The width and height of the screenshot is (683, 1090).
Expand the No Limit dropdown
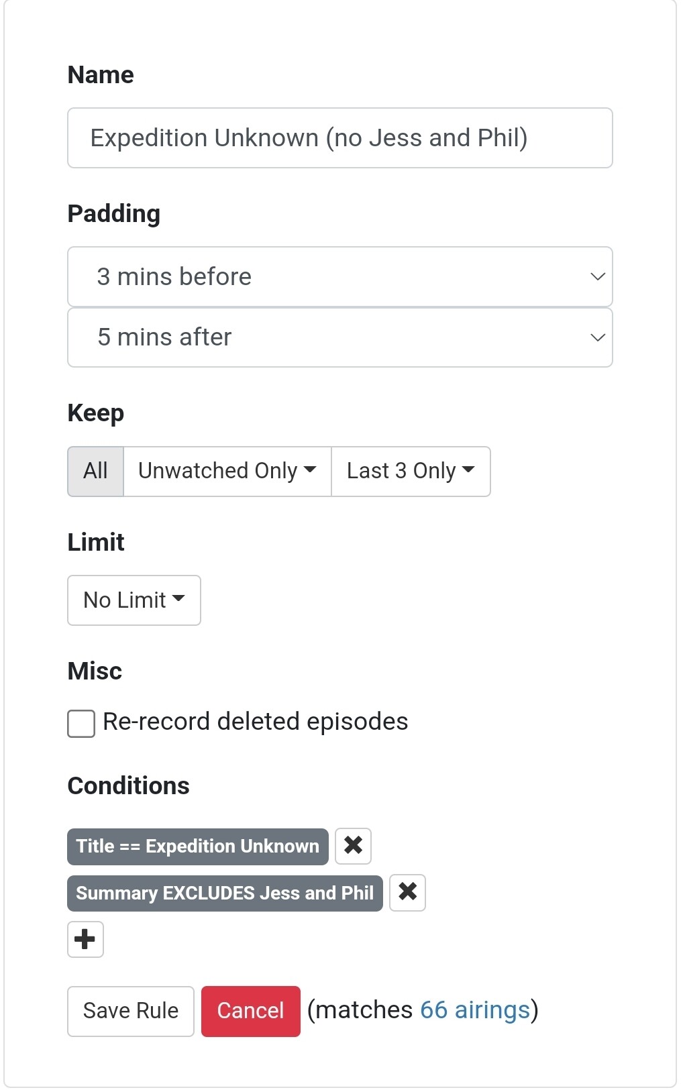pyautogui.click(x=134, y=600)
